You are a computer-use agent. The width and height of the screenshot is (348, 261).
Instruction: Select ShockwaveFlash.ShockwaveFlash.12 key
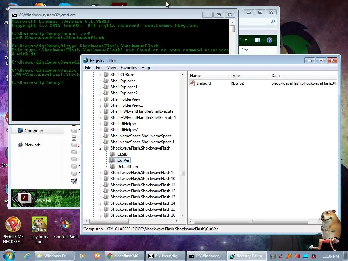point(143,191)
